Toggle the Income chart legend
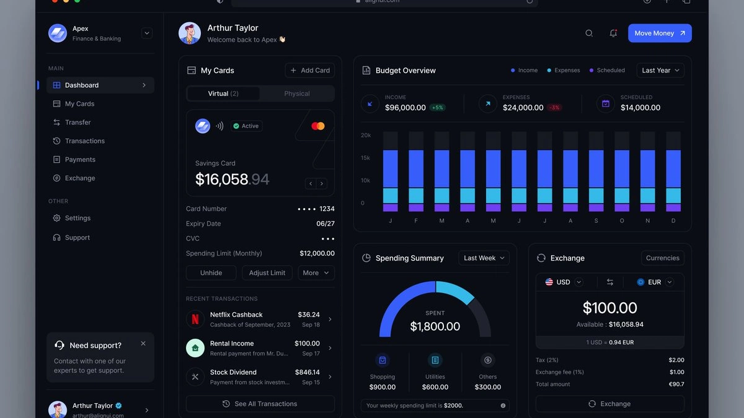Viewport: 744px width, 418px height. coord(525,71)
